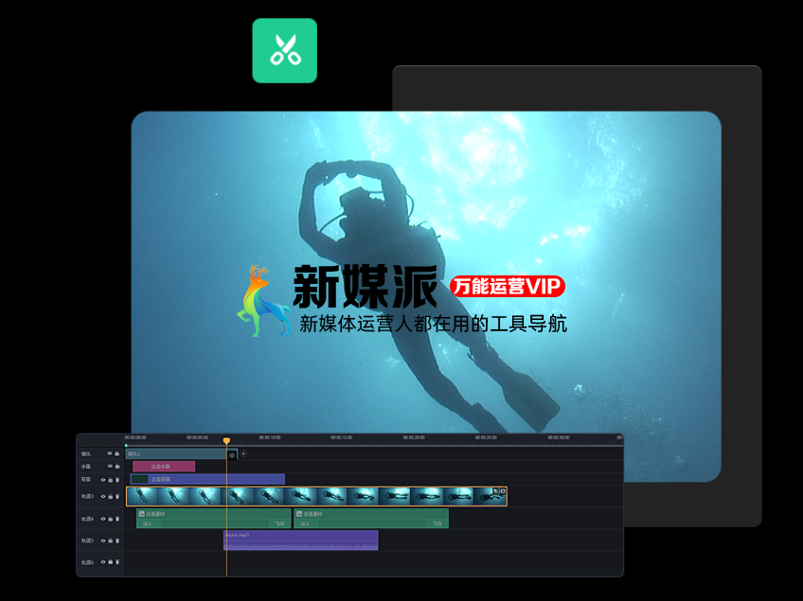Image resolution: width=803 pixels, height=601 pixels.
Task: Click the 00:00:30:00 ruler timestamp
Action: coord(559,437)
